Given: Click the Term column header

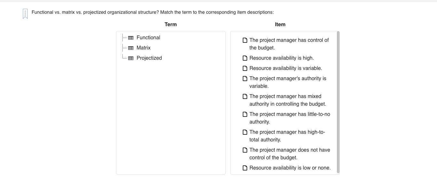Looking at the screenshot, I should 171,24.
